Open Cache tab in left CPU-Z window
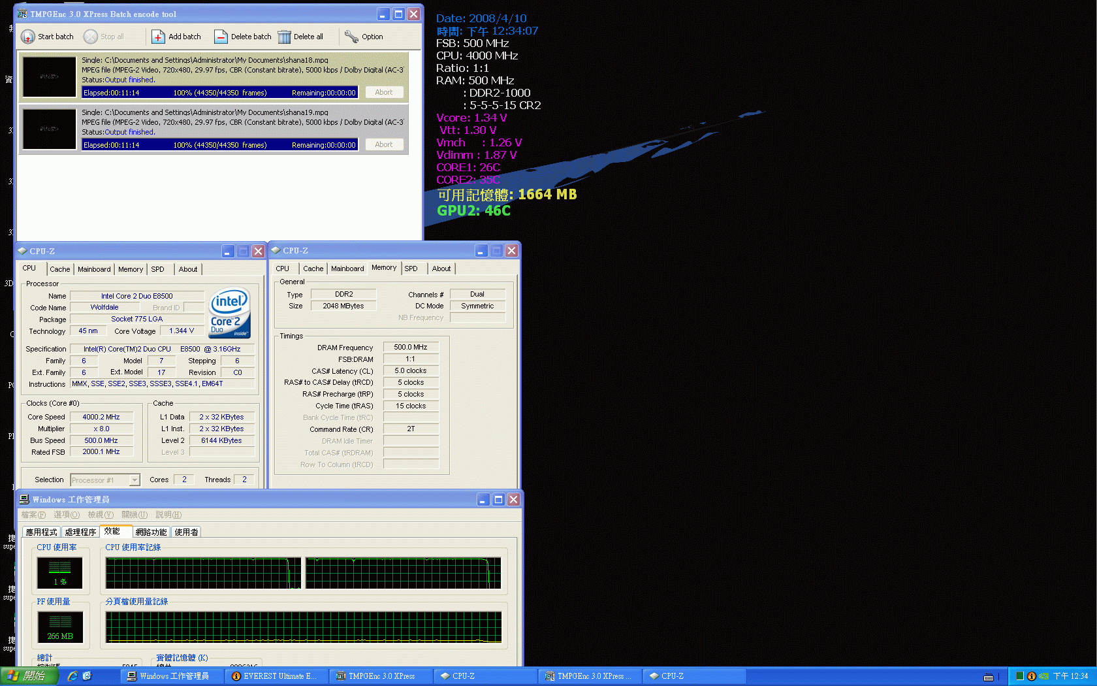This screenshot has width=1097, height=686. click(x=59, y=269)
